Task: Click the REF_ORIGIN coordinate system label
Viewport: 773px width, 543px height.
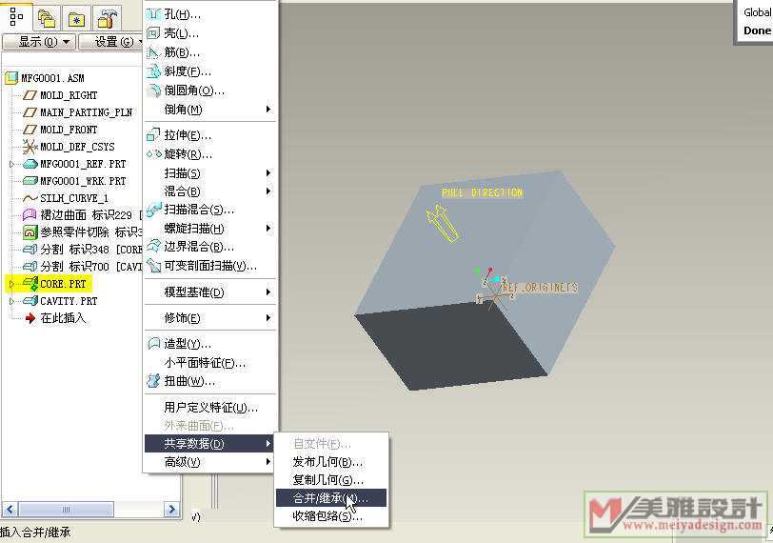Action: pos(541,287)
